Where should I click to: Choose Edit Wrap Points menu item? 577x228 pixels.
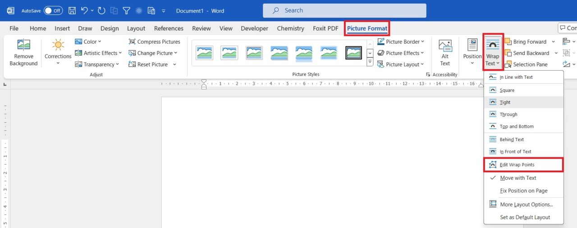(x=517, y=165)
